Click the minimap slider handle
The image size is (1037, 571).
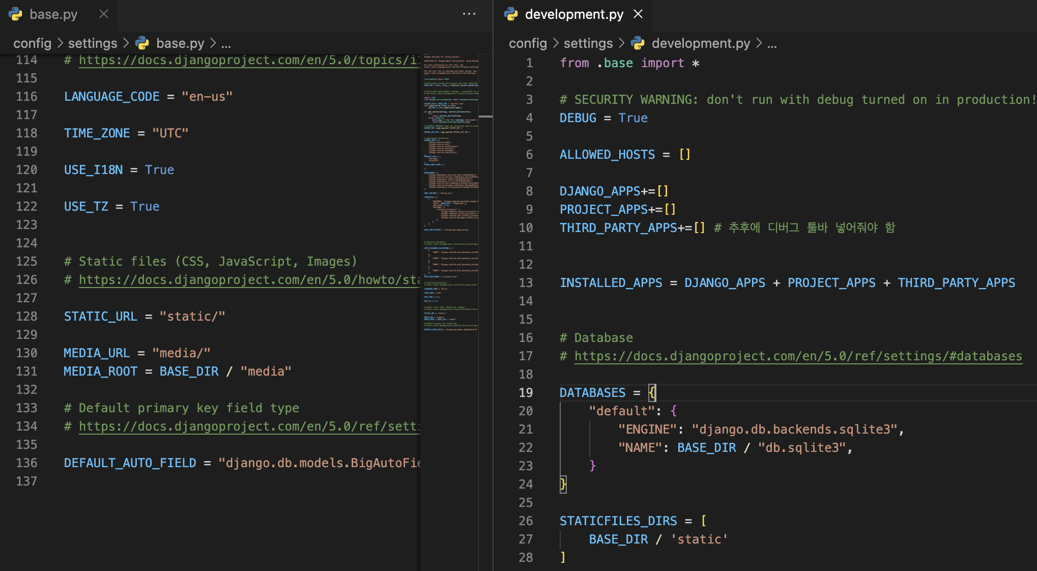pyautogui.click(x=485, y=117)
